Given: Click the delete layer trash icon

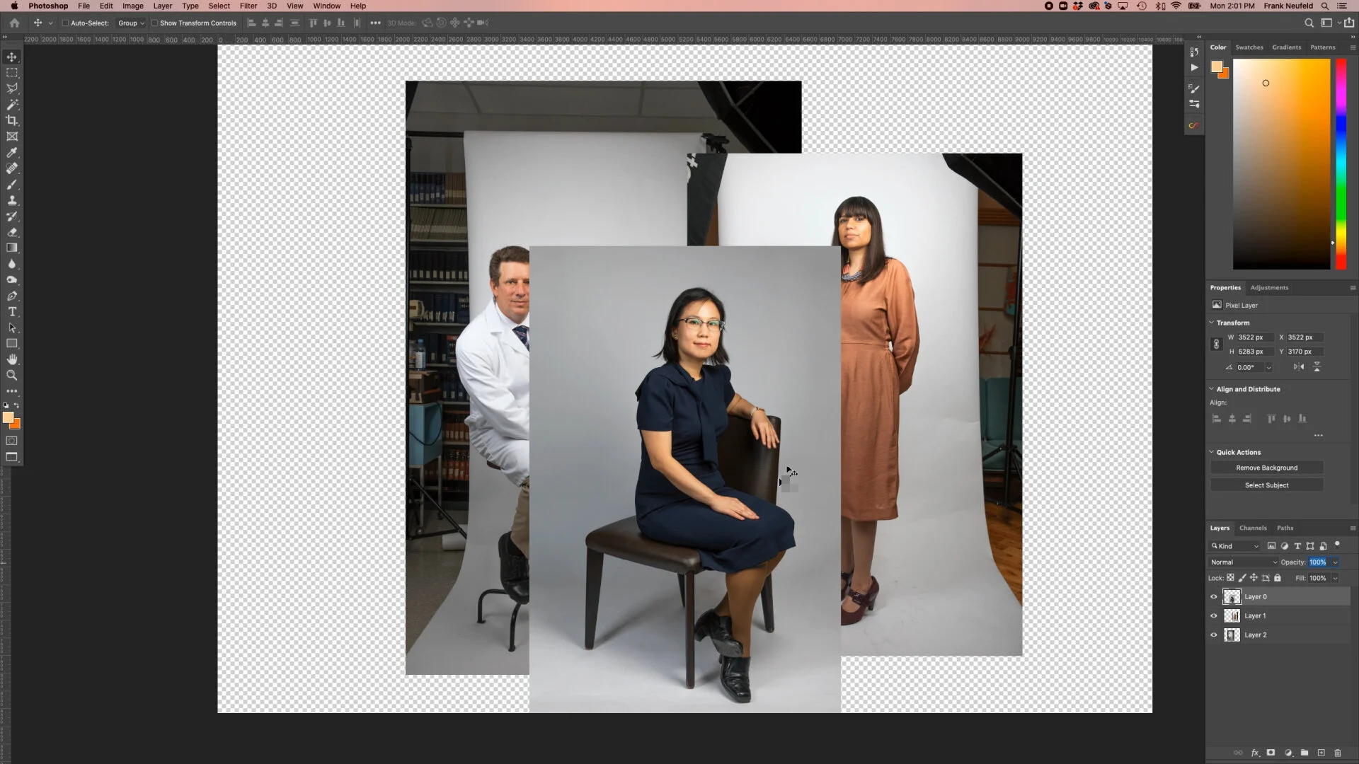Looking at the screenshot, I should (x=1338, y=753).
